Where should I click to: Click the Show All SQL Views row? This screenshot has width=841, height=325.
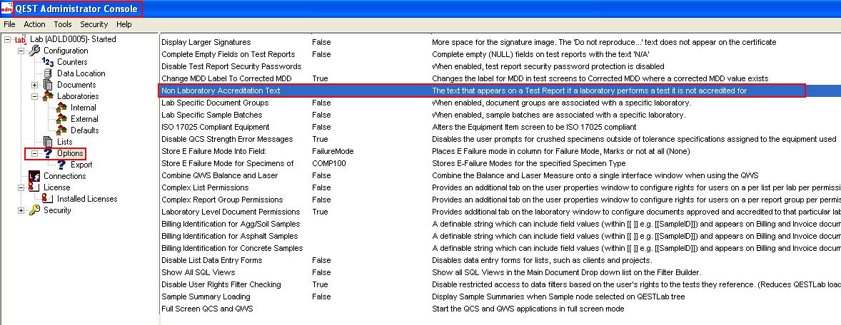pyautogui.click(x=197, y=272)
